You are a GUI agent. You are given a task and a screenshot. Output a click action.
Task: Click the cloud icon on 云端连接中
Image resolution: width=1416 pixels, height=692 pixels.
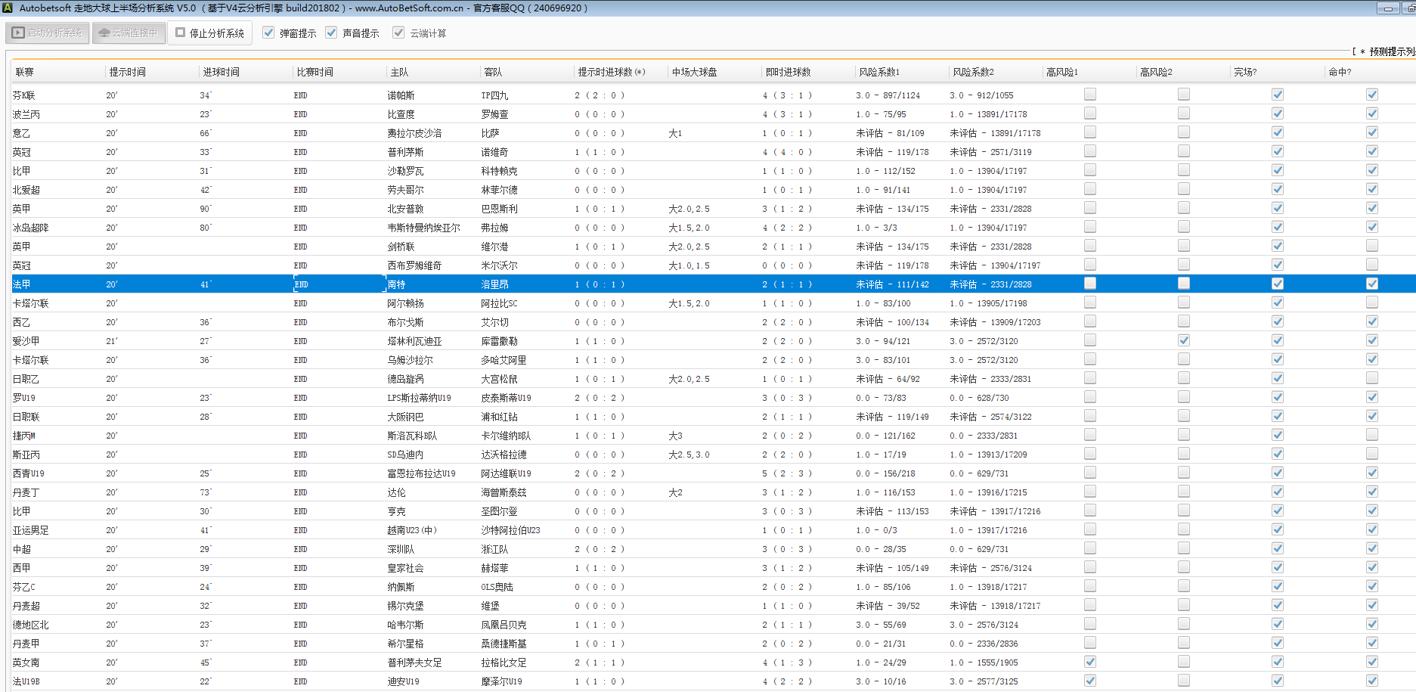(104, 33)
